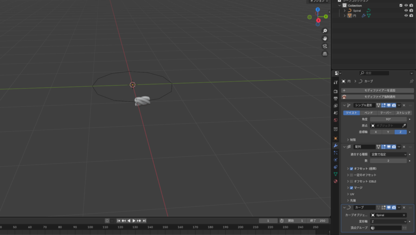Choose the Y axis button
The width and height of the screenshot is (416, 235).
(388, 132)
